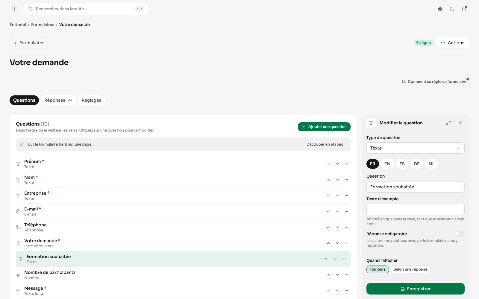Move Nombre de participants question up

(x=328, y=275)
